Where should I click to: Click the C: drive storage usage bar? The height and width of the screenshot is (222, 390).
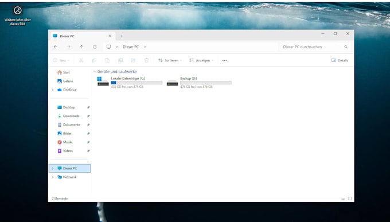(x=136, y=83)
